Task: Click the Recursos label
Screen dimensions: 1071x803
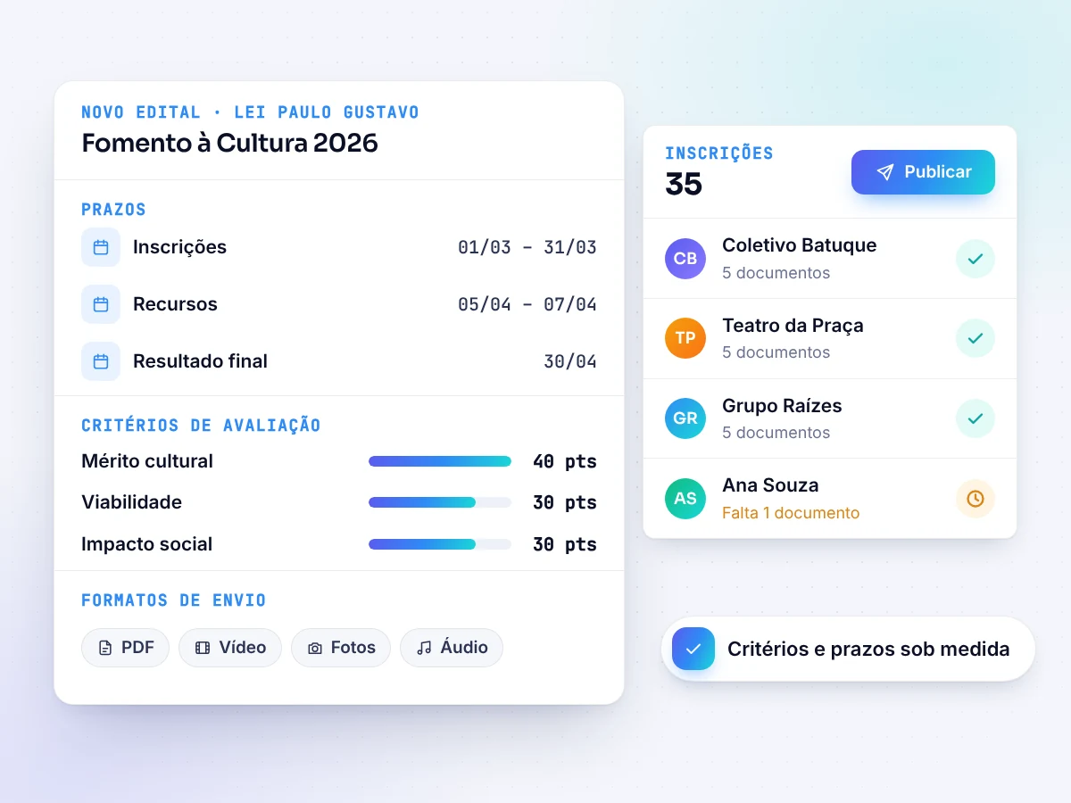Action: 175,304
